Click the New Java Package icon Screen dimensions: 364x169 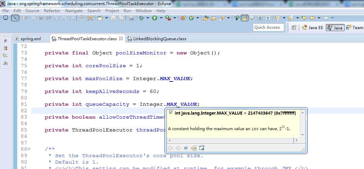pyautogui.click(x=183, y=18)
